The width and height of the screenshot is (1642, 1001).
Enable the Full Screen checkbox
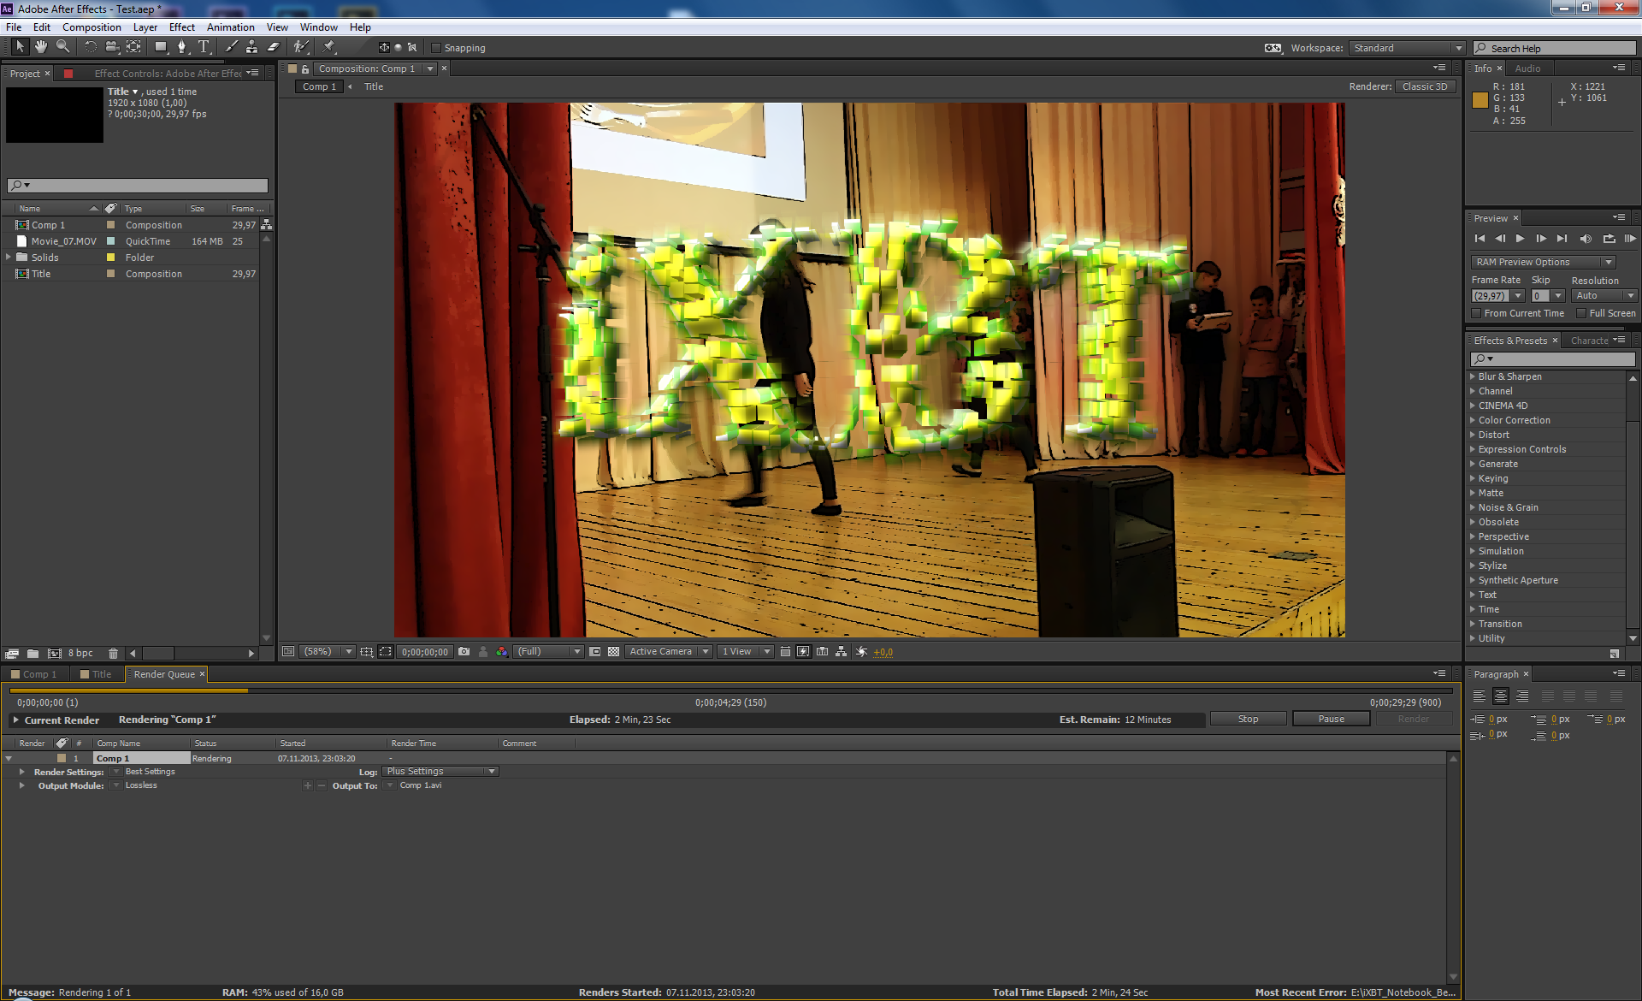point(1581,313)
